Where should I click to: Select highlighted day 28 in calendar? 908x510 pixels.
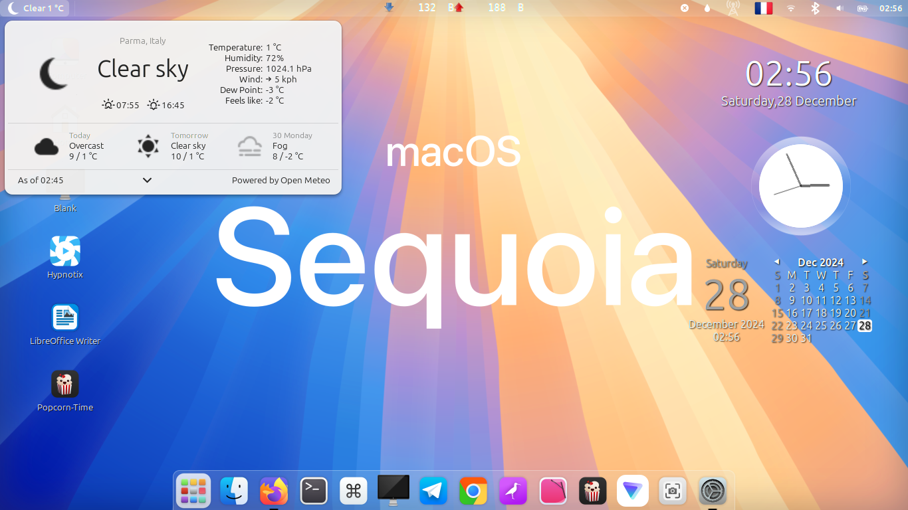tap(865, 325)
